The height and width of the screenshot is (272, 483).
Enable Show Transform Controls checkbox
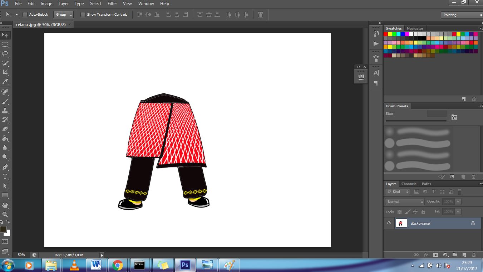click(x=83, y=15)
